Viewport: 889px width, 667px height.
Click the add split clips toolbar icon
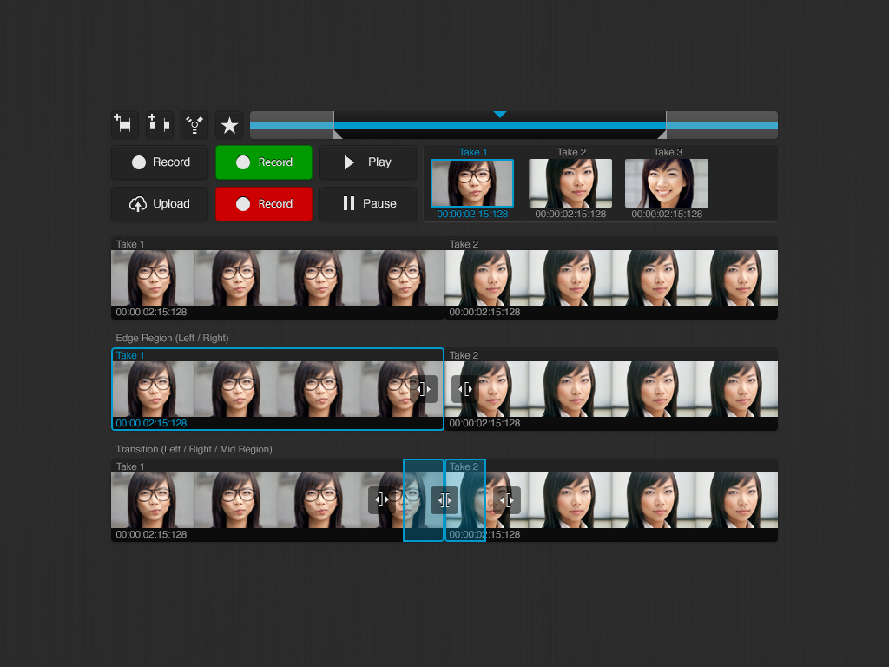pos(160,125)
